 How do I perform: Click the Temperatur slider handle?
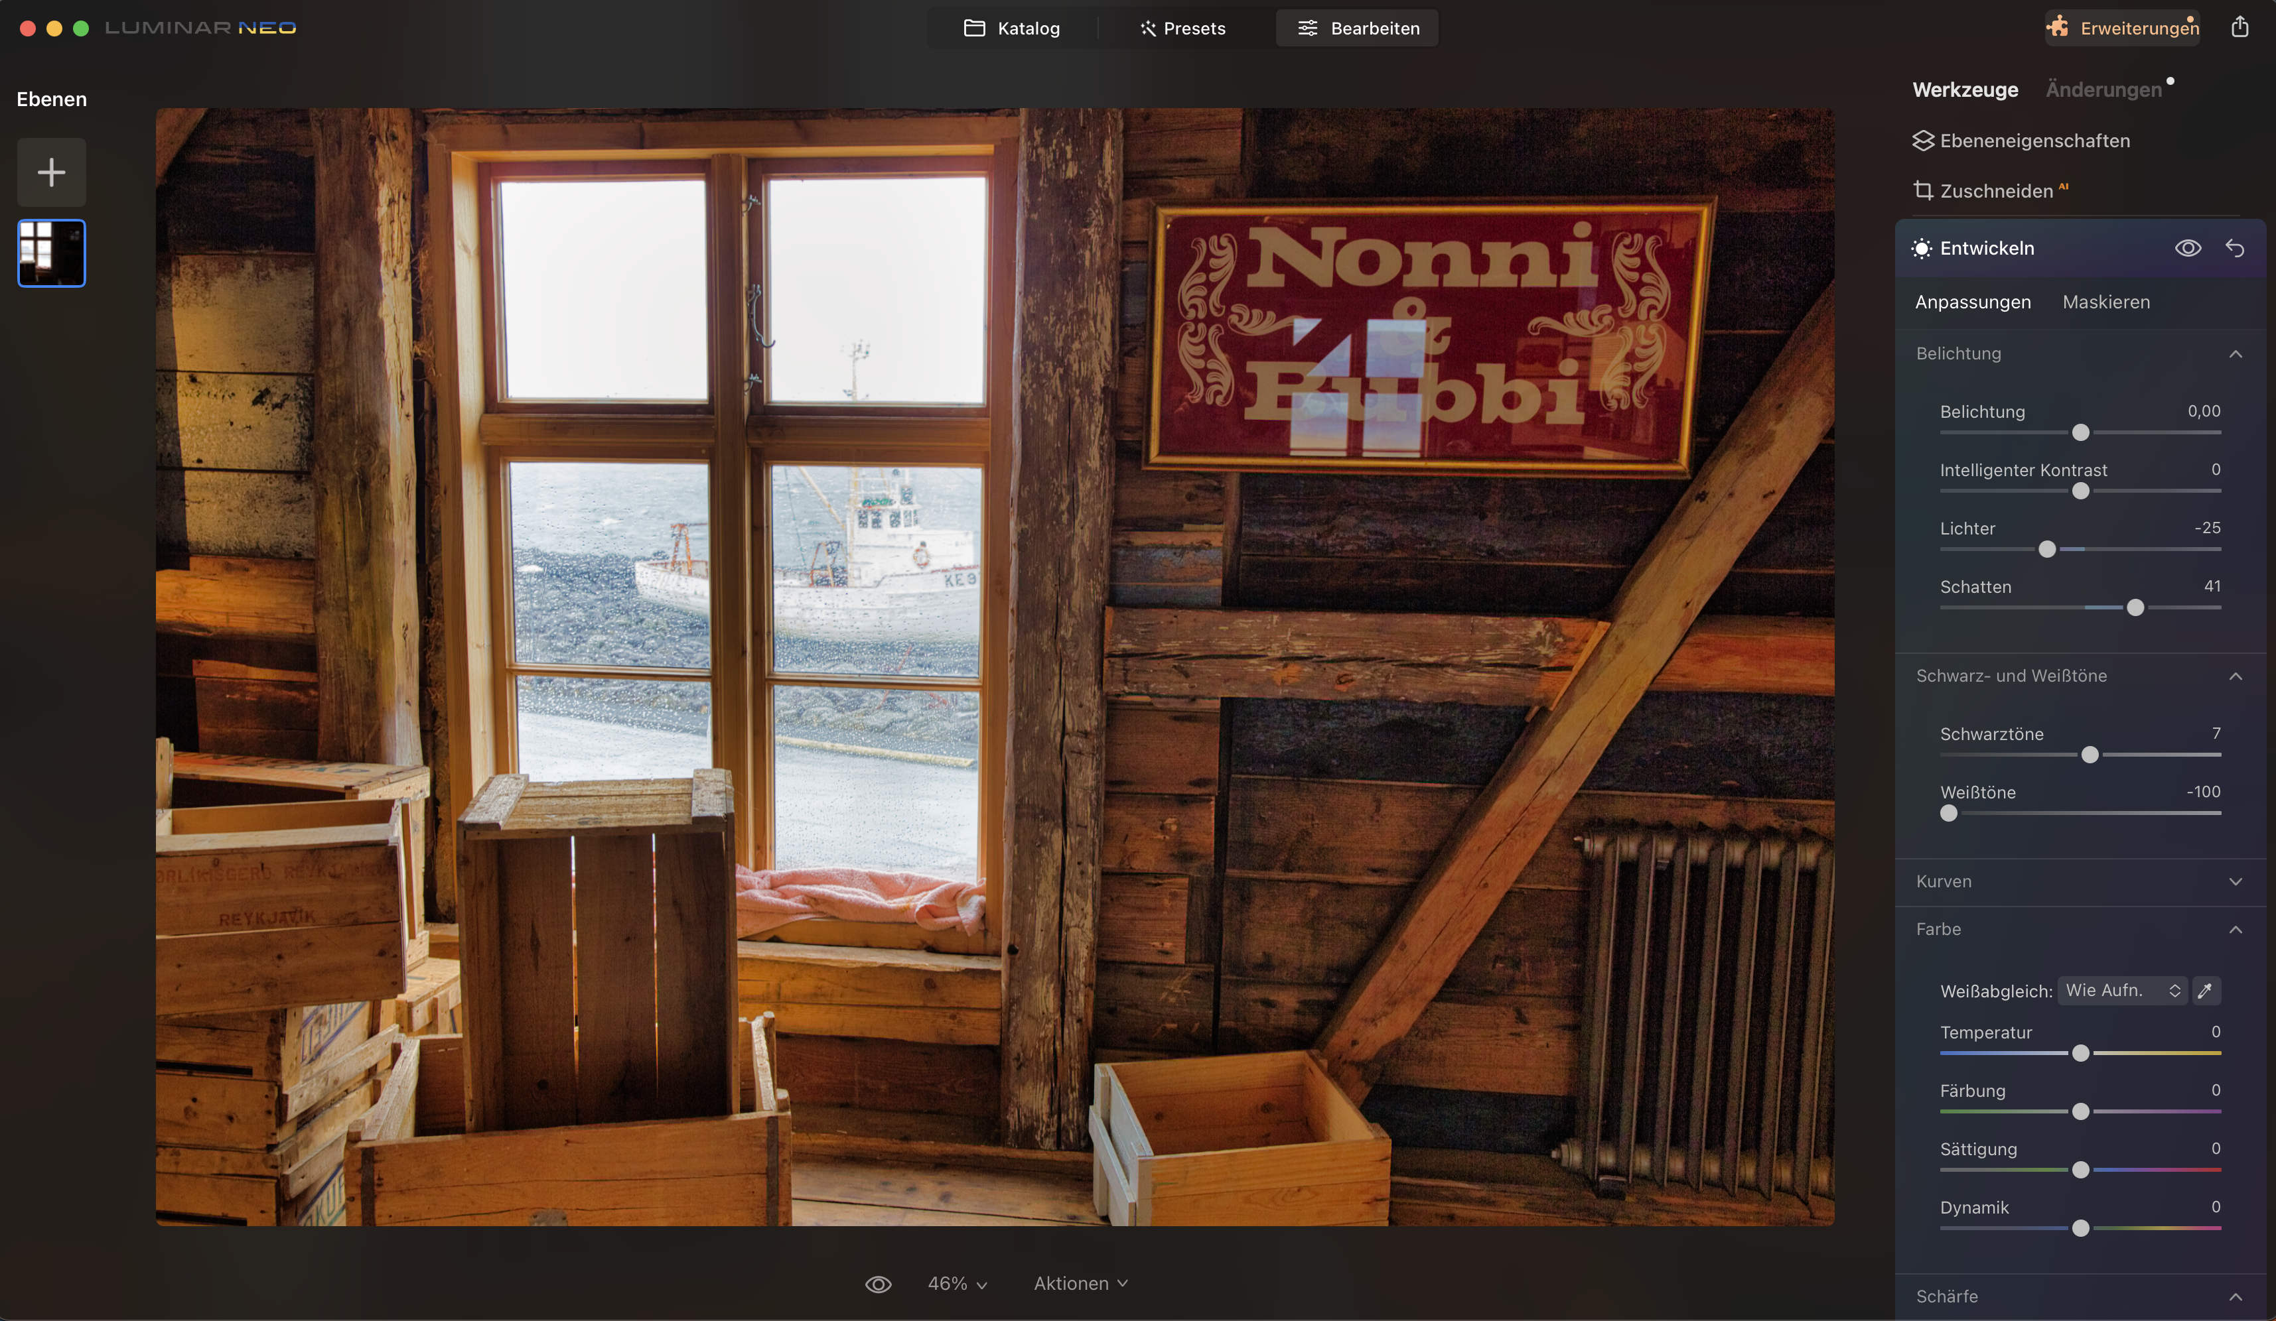coord(2080,1053)
